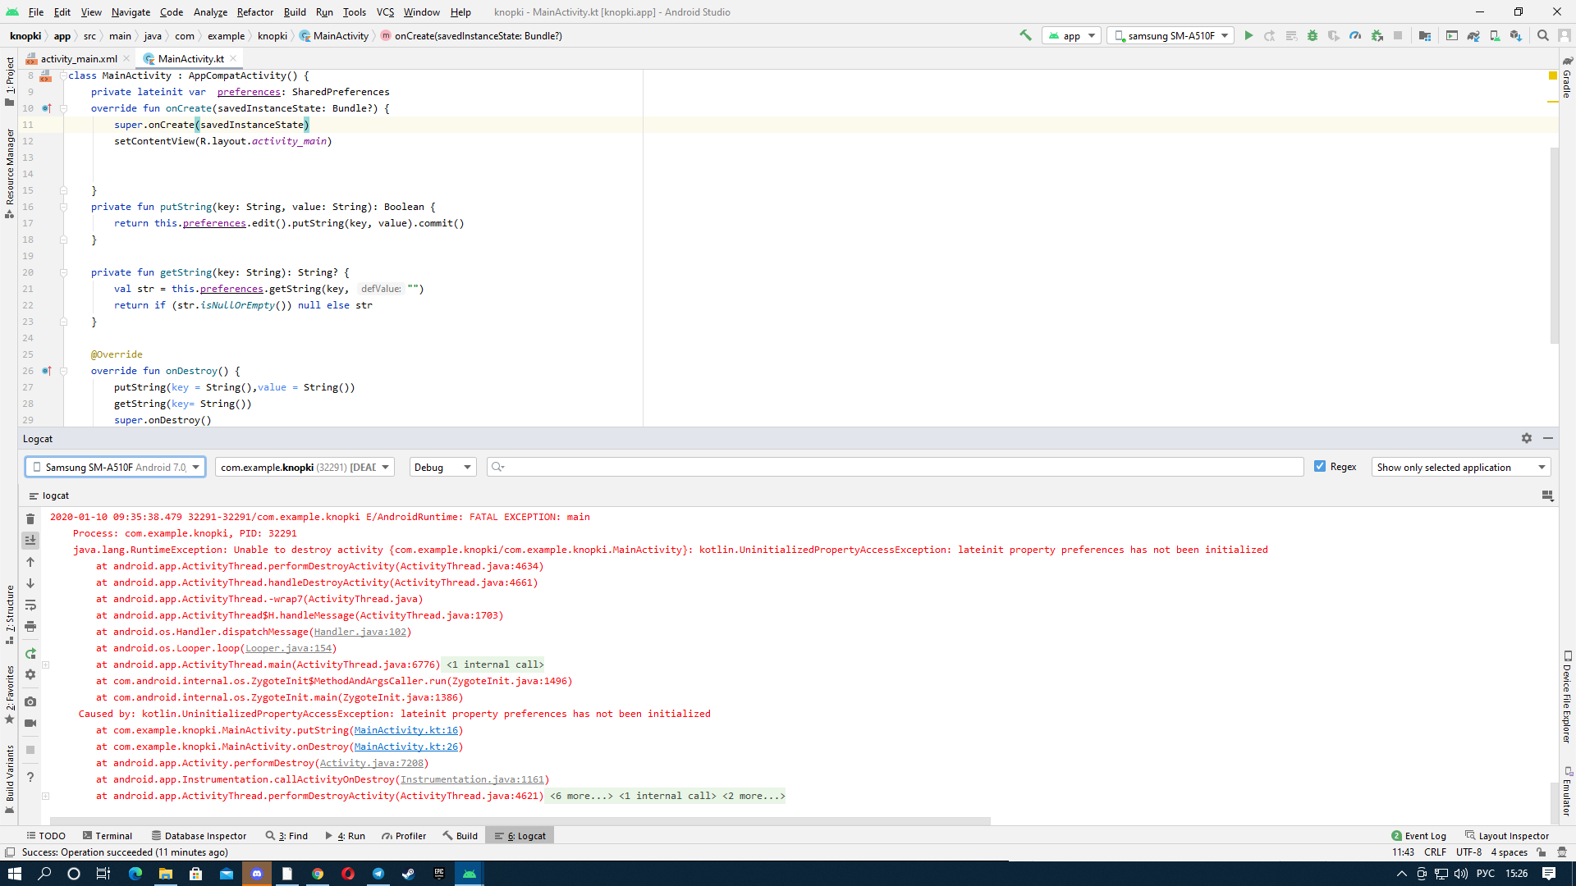Open Show only selected application filter dropdown
The height and width of the screenshot is (886, 1576).
pos(1461,467)
